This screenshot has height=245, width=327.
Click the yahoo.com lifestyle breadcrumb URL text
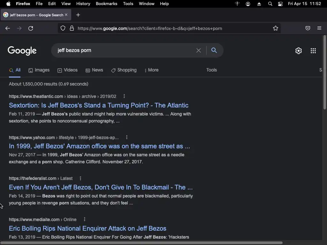[x=64, y=137]
